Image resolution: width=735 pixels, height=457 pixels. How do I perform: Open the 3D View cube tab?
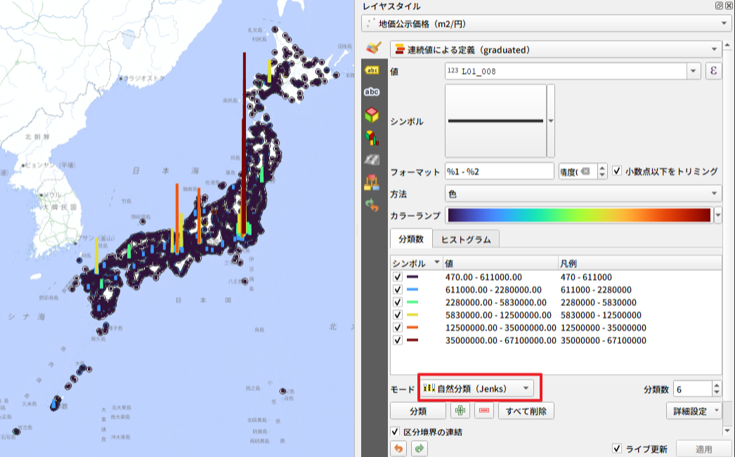(372, 114)
